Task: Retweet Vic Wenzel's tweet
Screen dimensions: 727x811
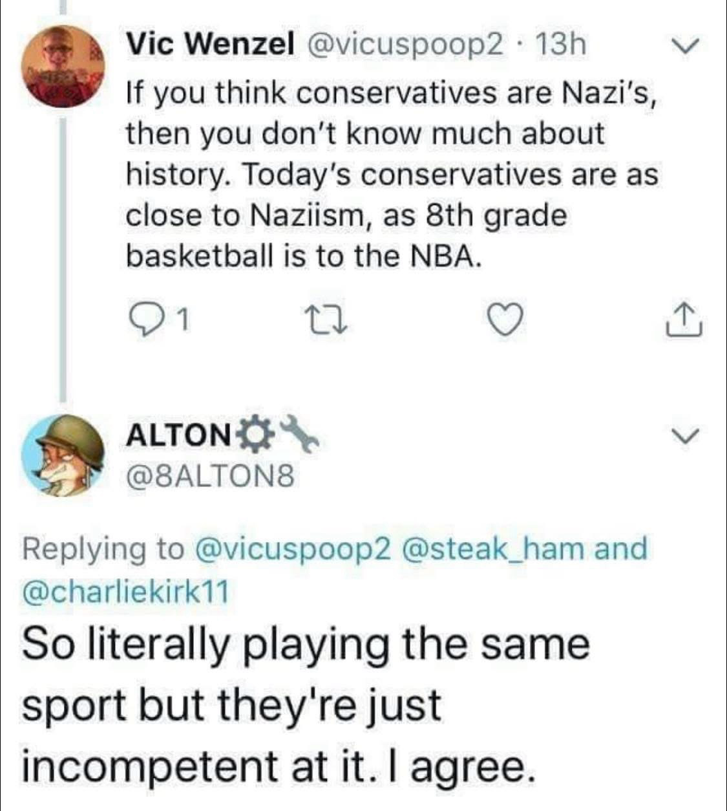Action: tap(334, 318)
